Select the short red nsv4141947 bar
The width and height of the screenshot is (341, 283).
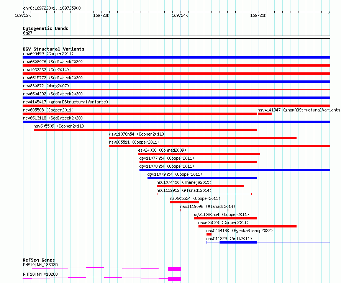(x=265, y=114)
